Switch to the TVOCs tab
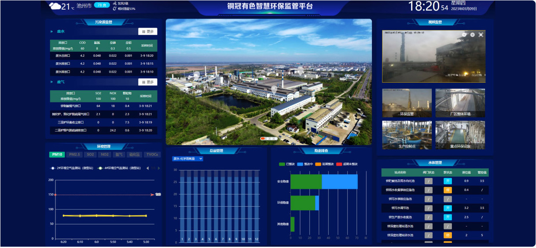 point(152,154)
